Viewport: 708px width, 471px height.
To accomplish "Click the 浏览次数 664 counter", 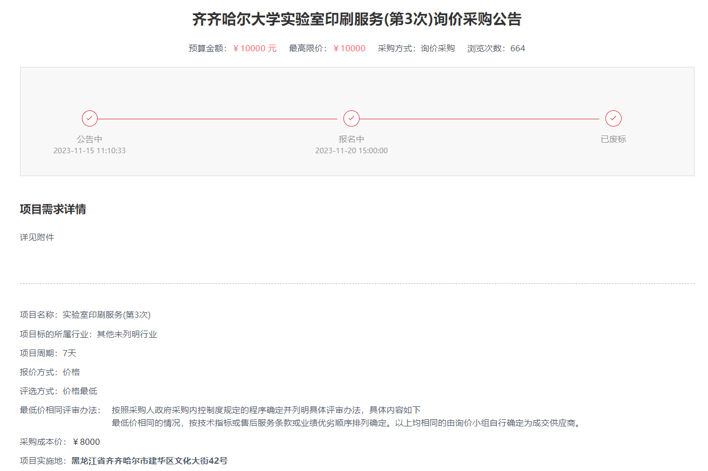I will [x=517, y=48].
